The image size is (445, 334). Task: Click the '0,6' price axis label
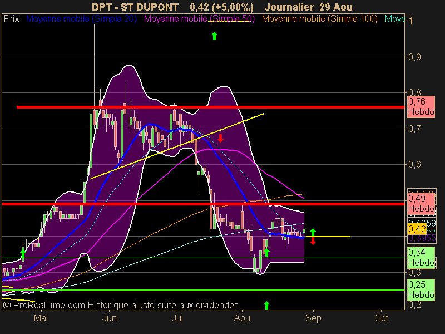point(414,164)
